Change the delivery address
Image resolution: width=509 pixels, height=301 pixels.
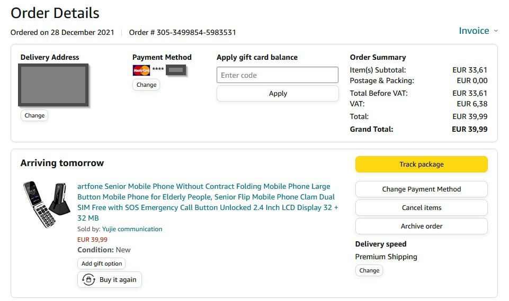pos(34,115)
